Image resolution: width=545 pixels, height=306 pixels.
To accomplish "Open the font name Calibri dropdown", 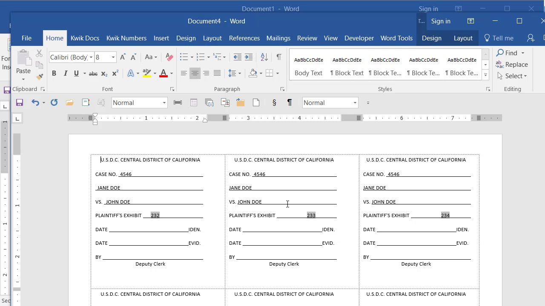I will [91, 57].
